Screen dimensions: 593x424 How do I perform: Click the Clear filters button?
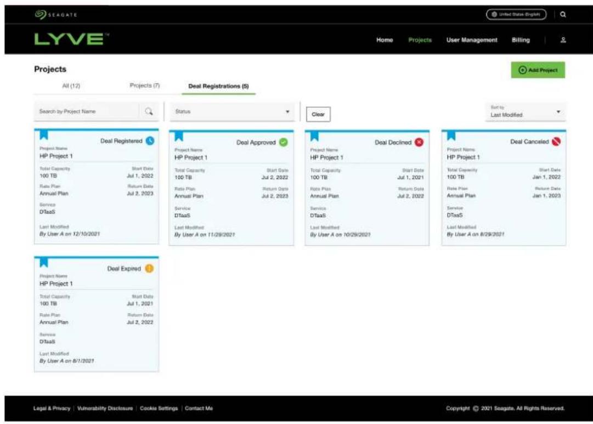pyautogui.click(x=318, y=114)
